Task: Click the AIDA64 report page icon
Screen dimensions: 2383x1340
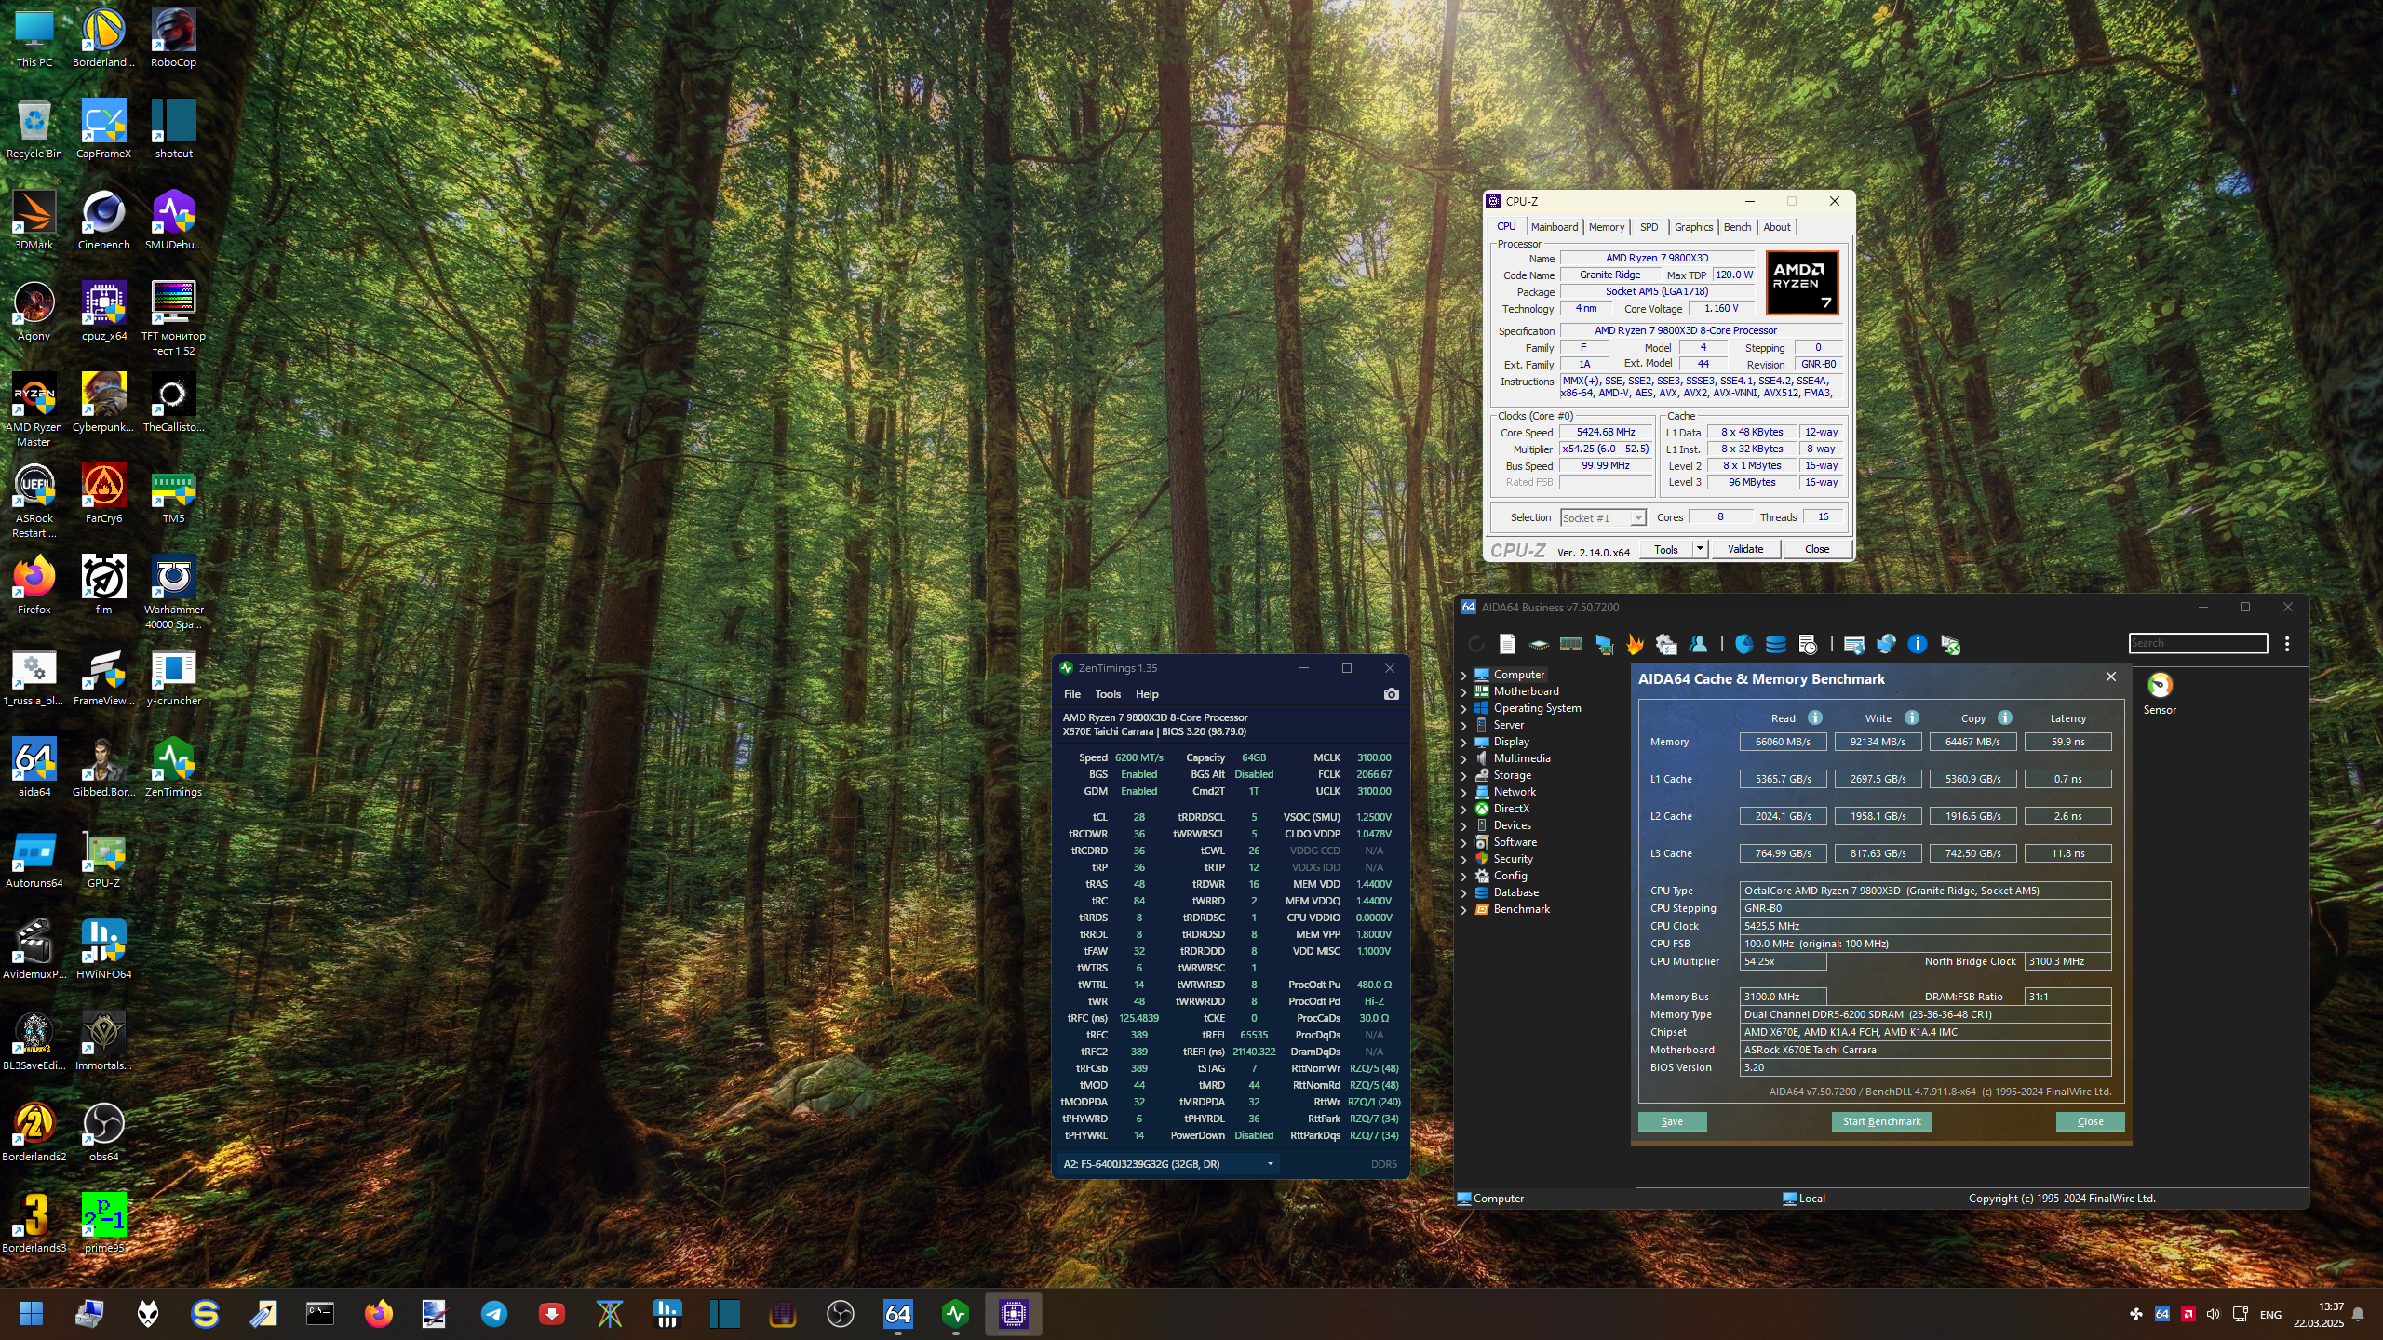Action: (x=1507, y=644)
